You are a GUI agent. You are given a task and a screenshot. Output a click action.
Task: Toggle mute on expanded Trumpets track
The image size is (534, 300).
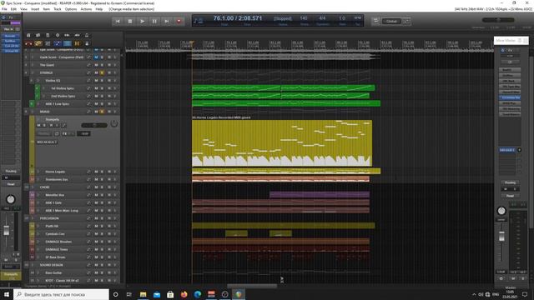click(38, 126)
